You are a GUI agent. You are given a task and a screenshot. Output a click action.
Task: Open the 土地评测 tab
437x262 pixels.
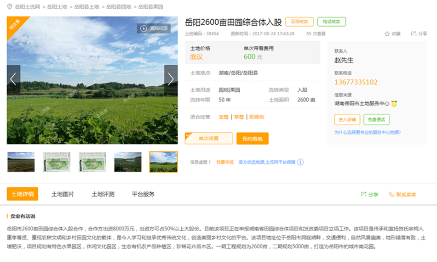point(103,194)
